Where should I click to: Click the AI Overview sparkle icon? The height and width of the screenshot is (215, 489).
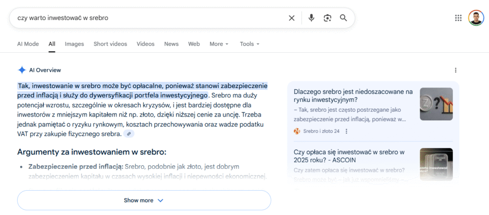click(x=22, y=70)
